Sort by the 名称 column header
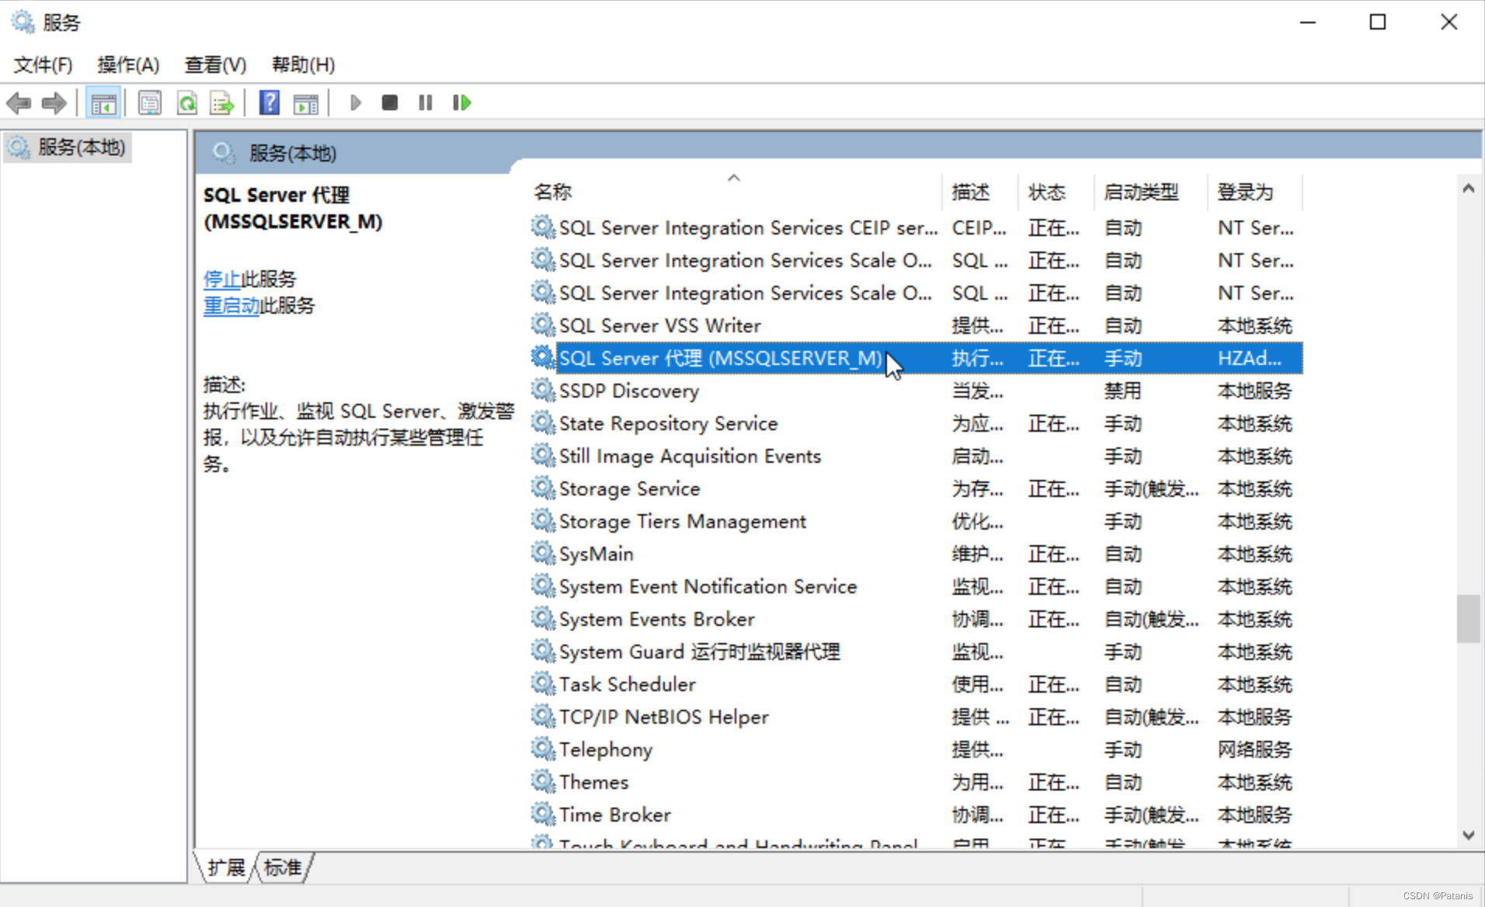 [736, 192]
